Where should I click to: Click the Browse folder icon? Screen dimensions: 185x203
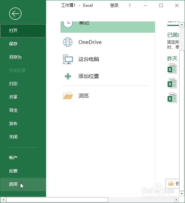point(68,96)
